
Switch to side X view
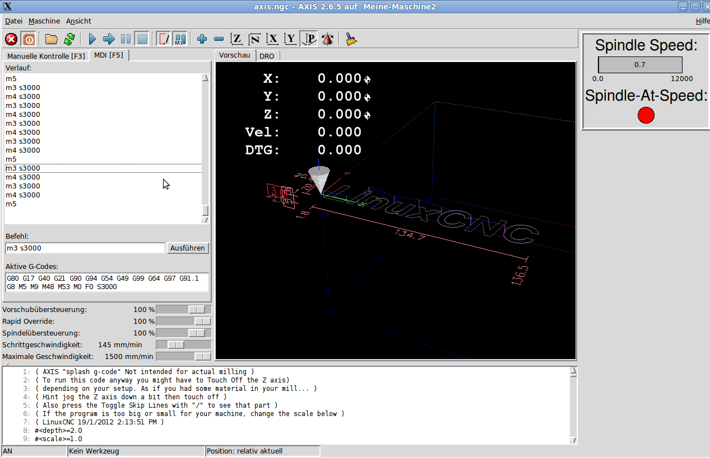[272, 39]
